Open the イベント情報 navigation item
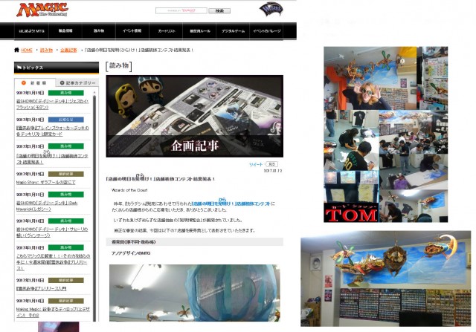The height and width of the screenshot is (332, 476). pos(132,31)
